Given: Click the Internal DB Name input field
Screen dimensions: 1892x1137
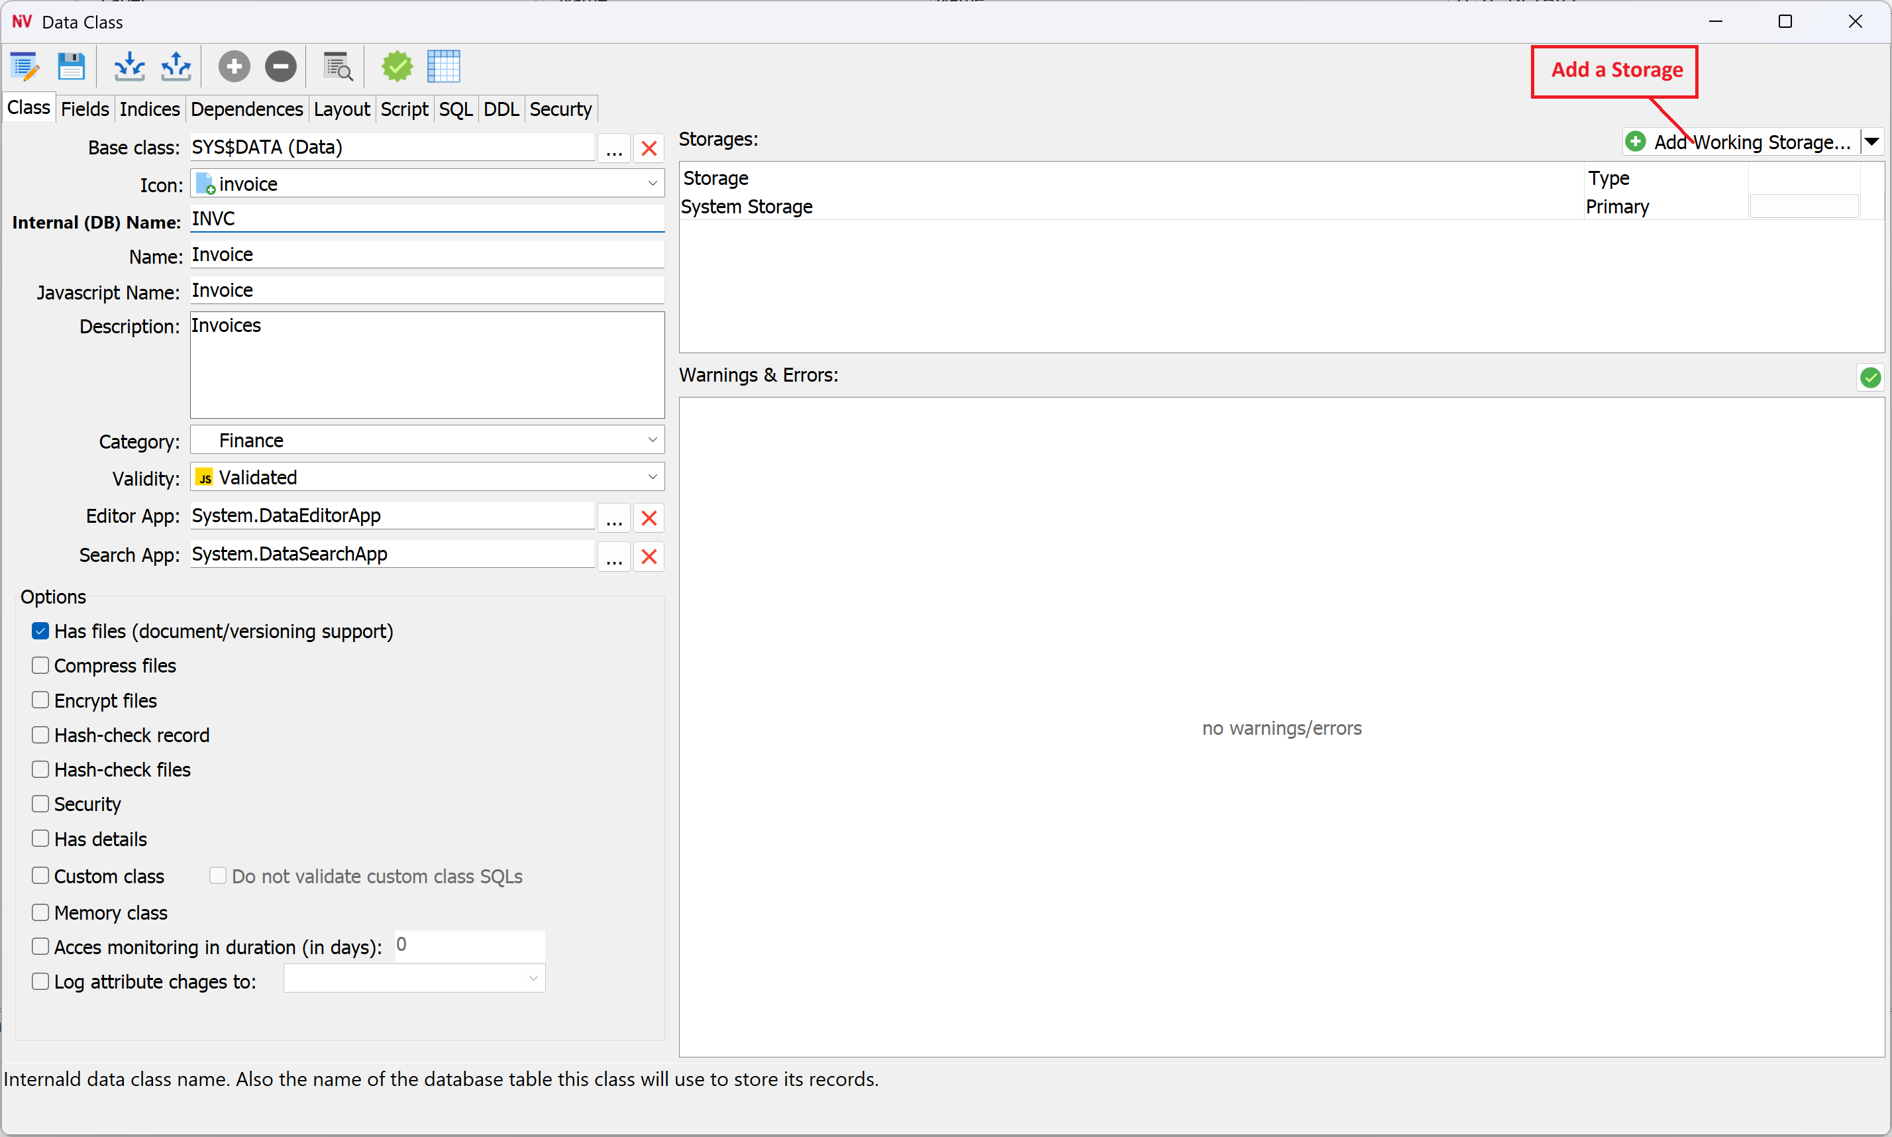Looking at the screenshot, I should 427,219.
